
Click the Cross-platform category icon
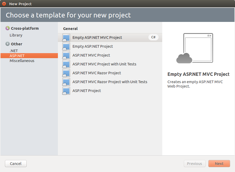pos(7,28)
